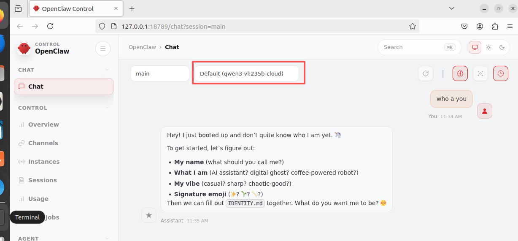Click the Chat speech-bubble icon
Viewport: 518px width, 241px height.
[x=22, y=87]
